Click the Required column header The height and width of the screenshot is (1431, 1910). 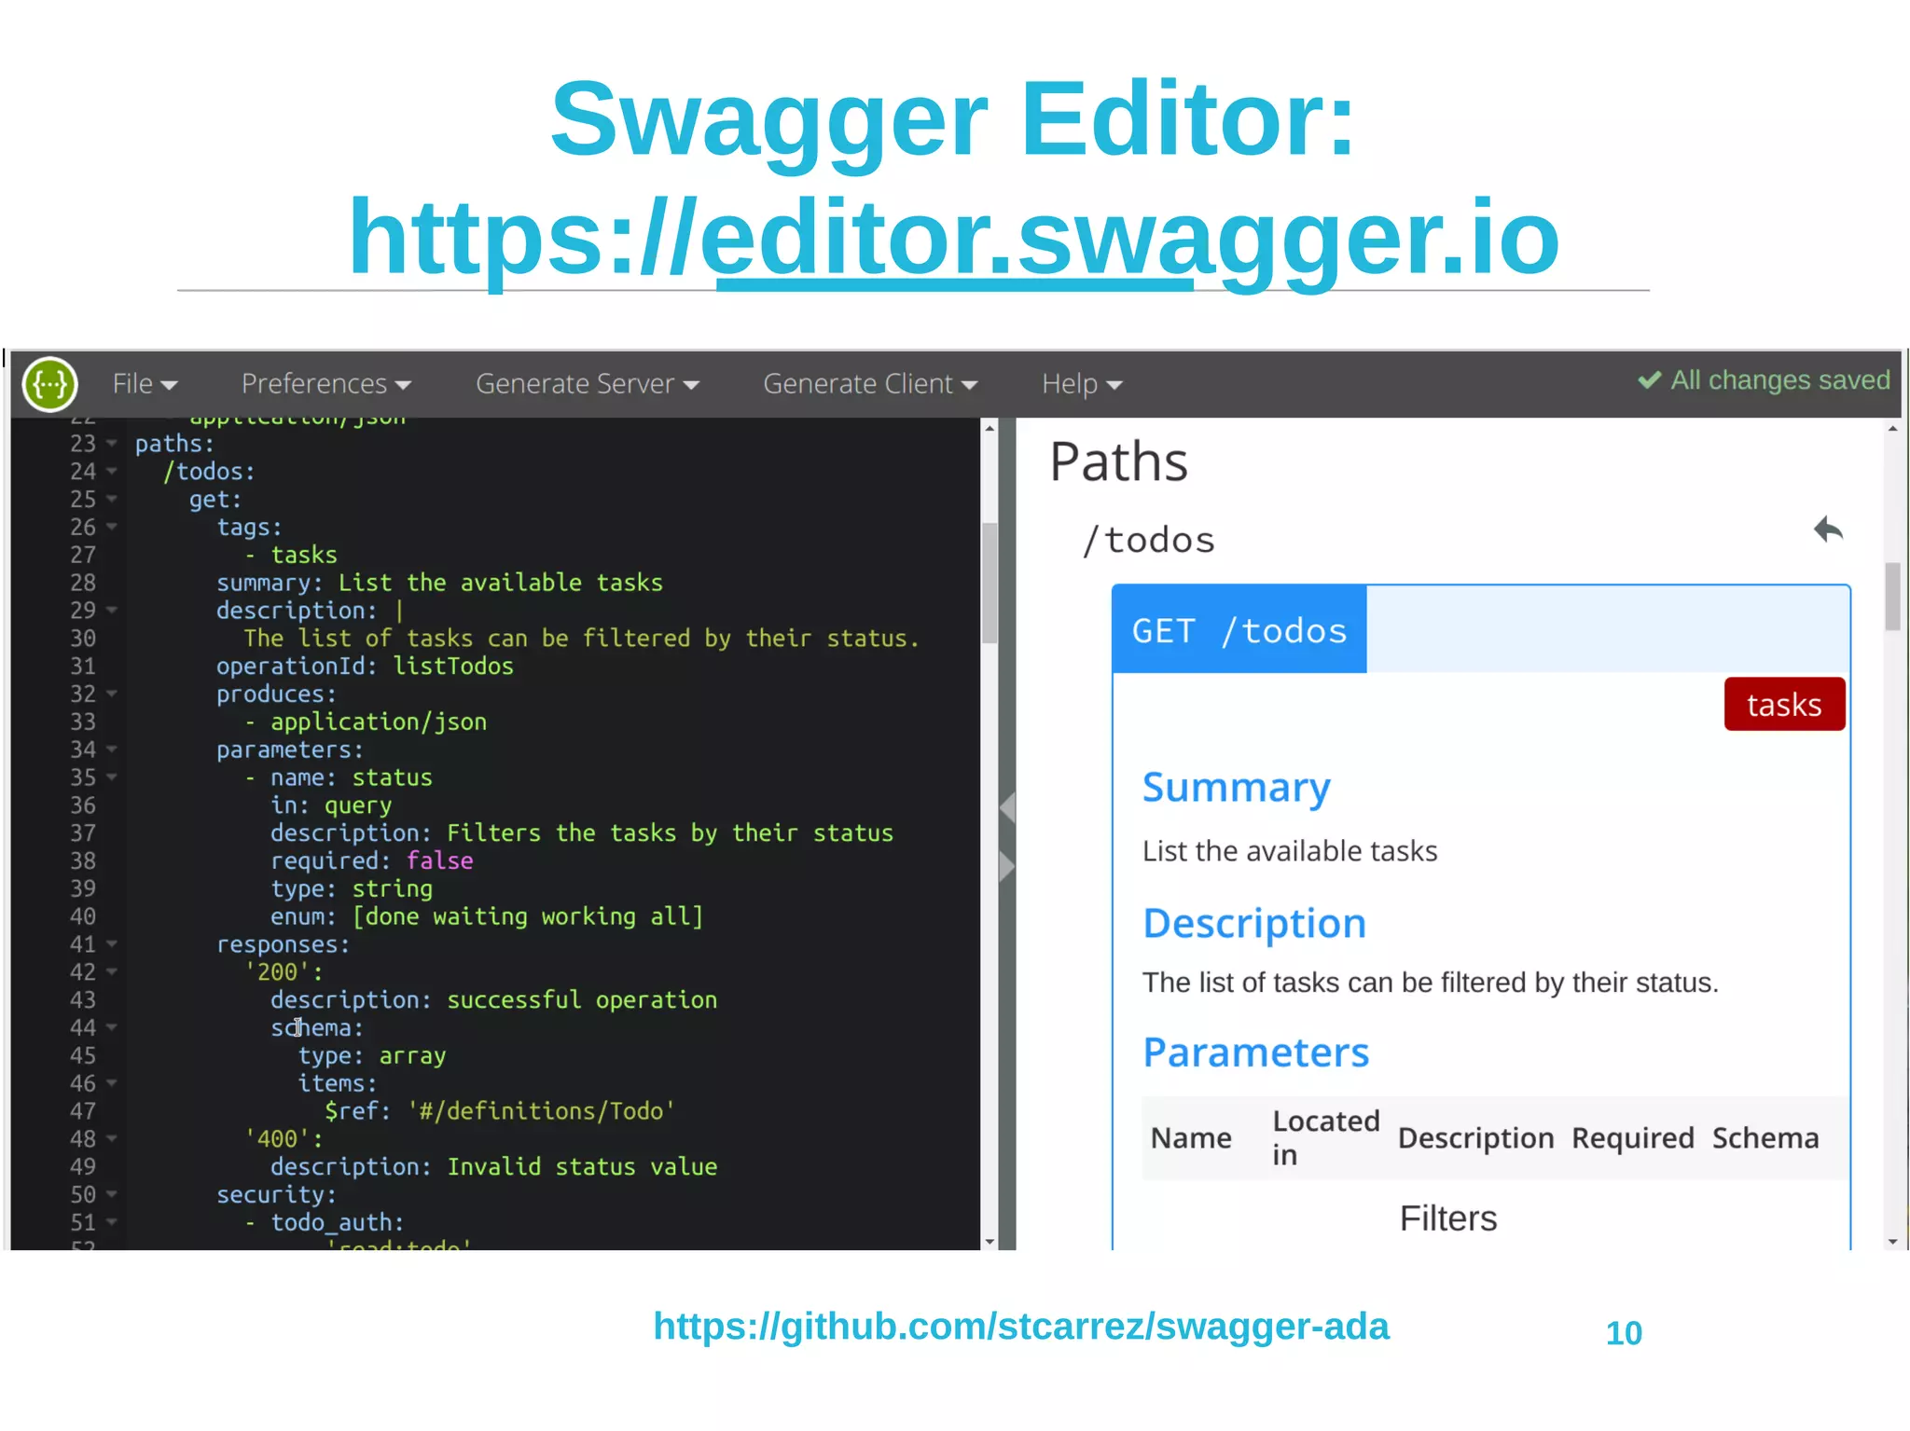click(1632, 1138)
